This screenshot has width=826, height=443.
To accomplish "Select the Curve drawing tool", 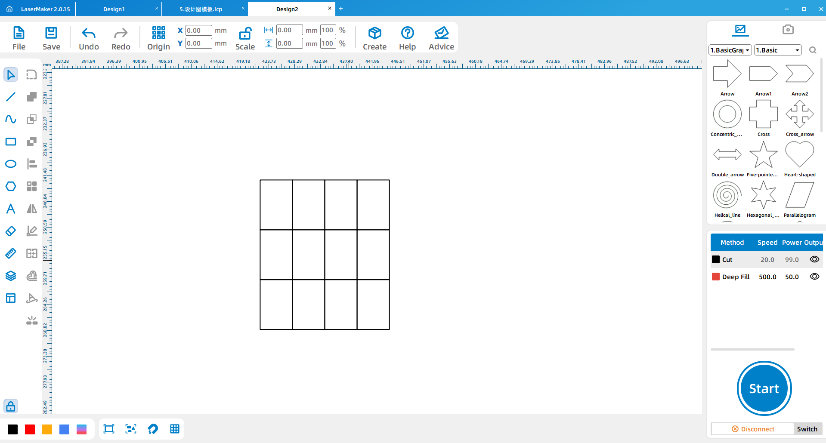I will 11,119.
